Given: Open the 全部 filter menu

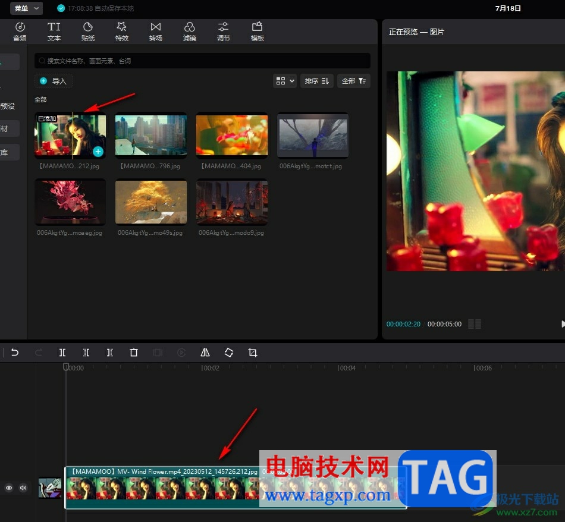Looking at the screenshot, I should (x=353, y=81).
